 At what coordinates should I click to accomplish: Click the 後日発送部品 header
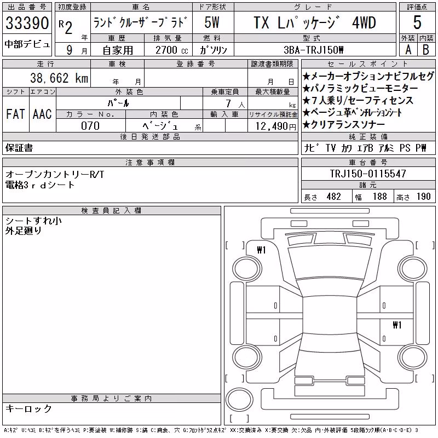150,136
